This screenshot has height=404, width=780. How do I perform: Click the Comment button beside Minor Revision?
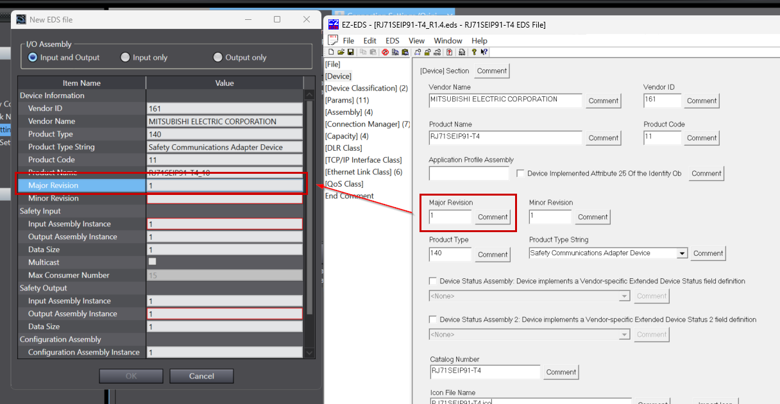tap(593, 217)
